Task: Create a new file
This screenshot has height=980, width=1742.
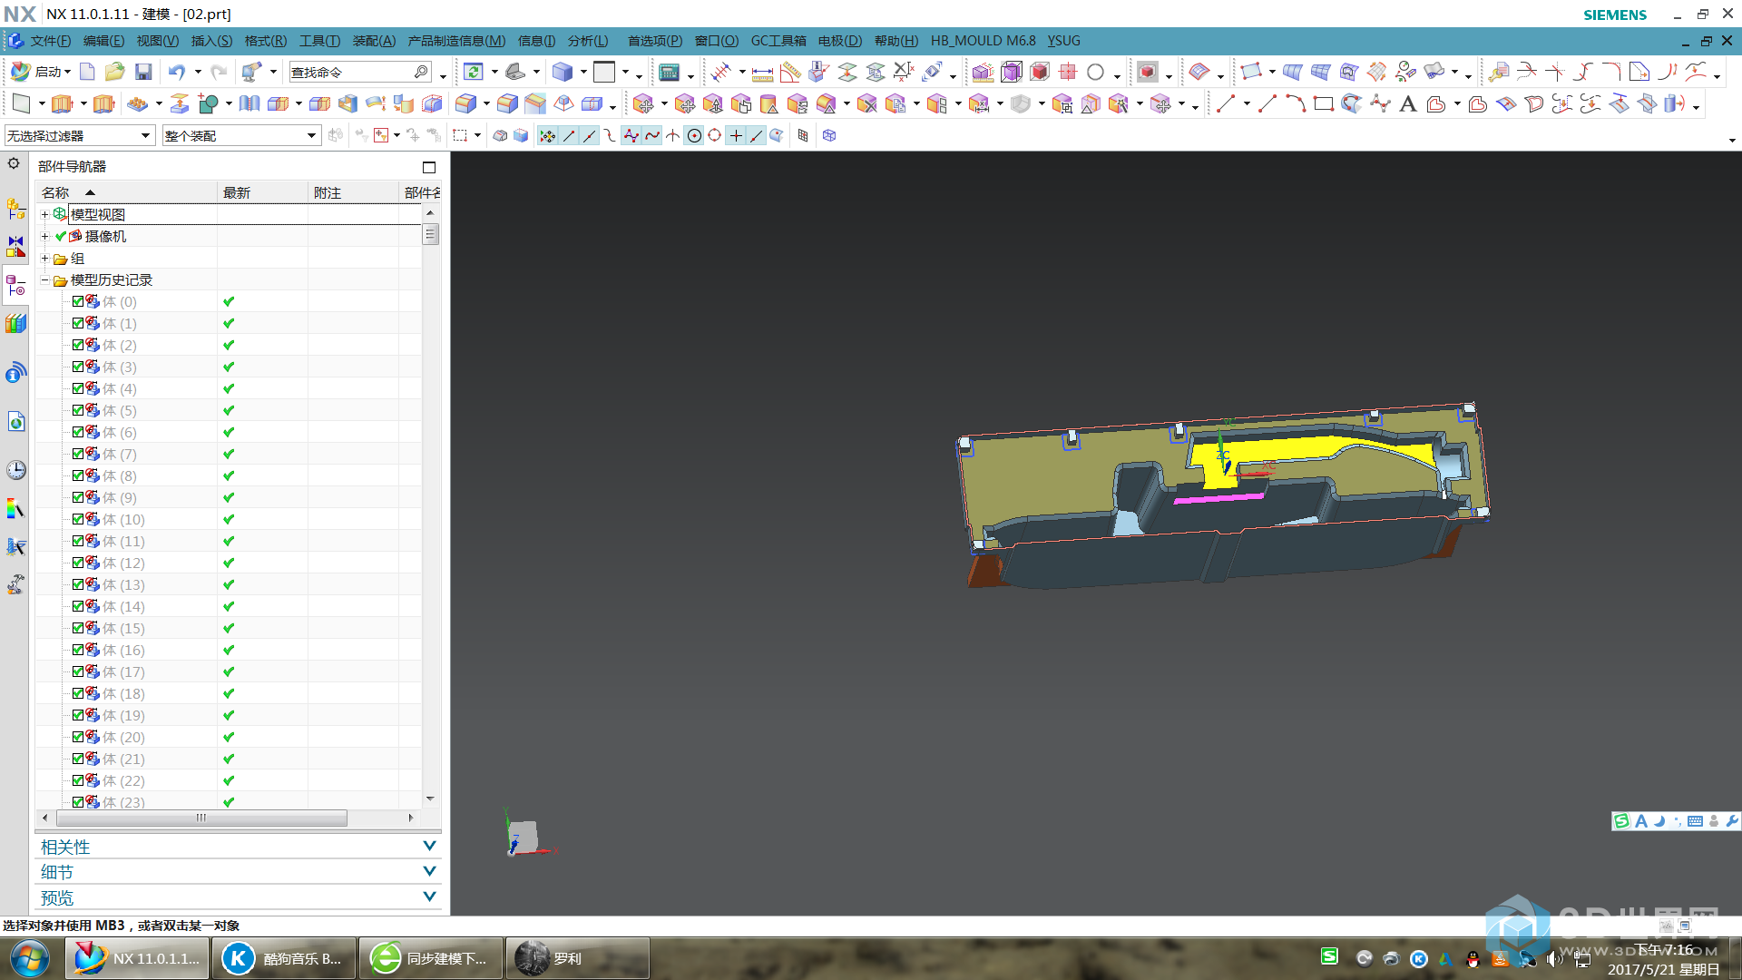Action: [x=87, y=72]
